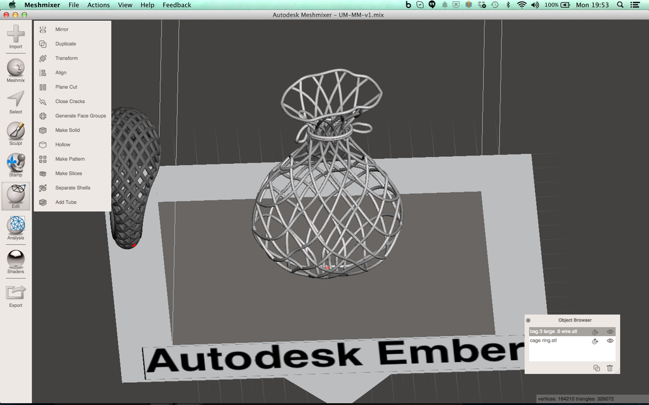This screenshot has height=405, width=649.
Task: Duplicate object using Object Browser button
Action: point(596,368)
